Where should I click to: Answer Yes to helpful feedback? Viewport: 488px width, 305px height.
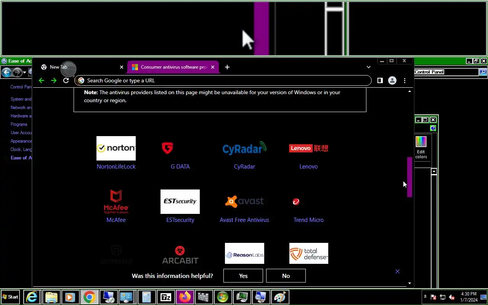click(243, 276)
